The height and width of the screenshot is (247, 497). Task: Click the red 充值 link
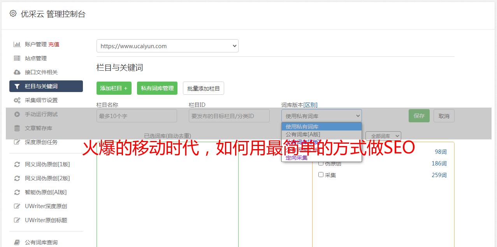pyautogui.click(x=54, y=44)
